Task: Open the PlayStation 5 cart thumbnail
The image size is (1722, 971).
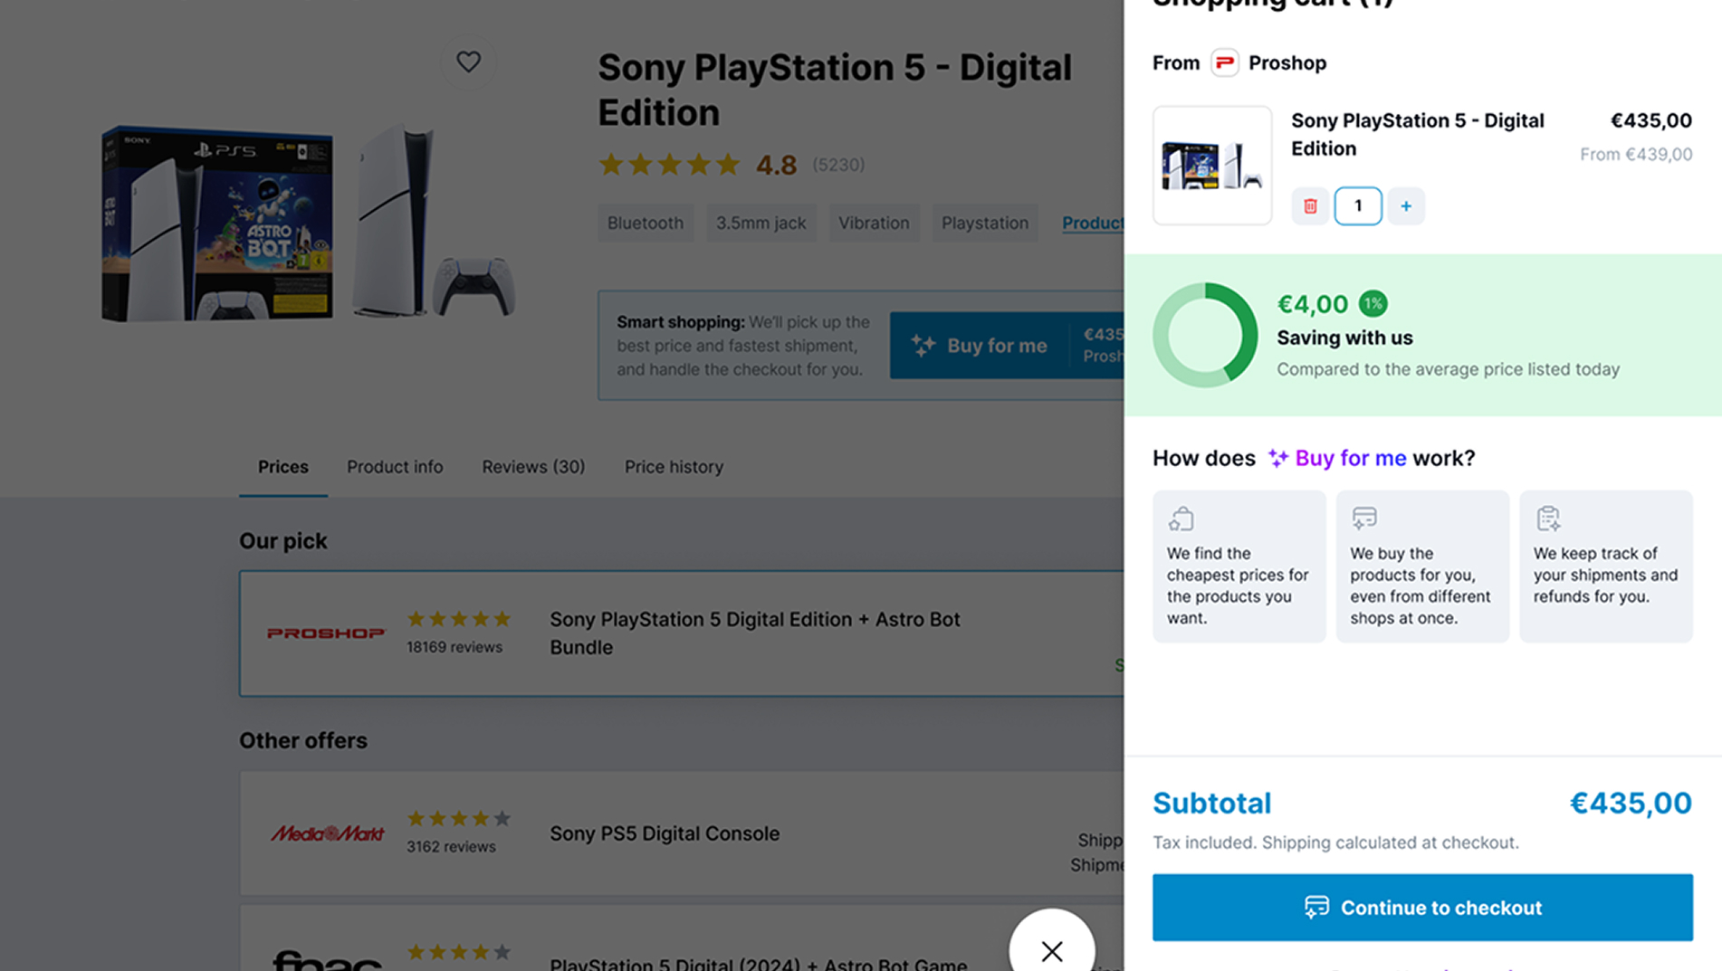Action: [1211, 166]
